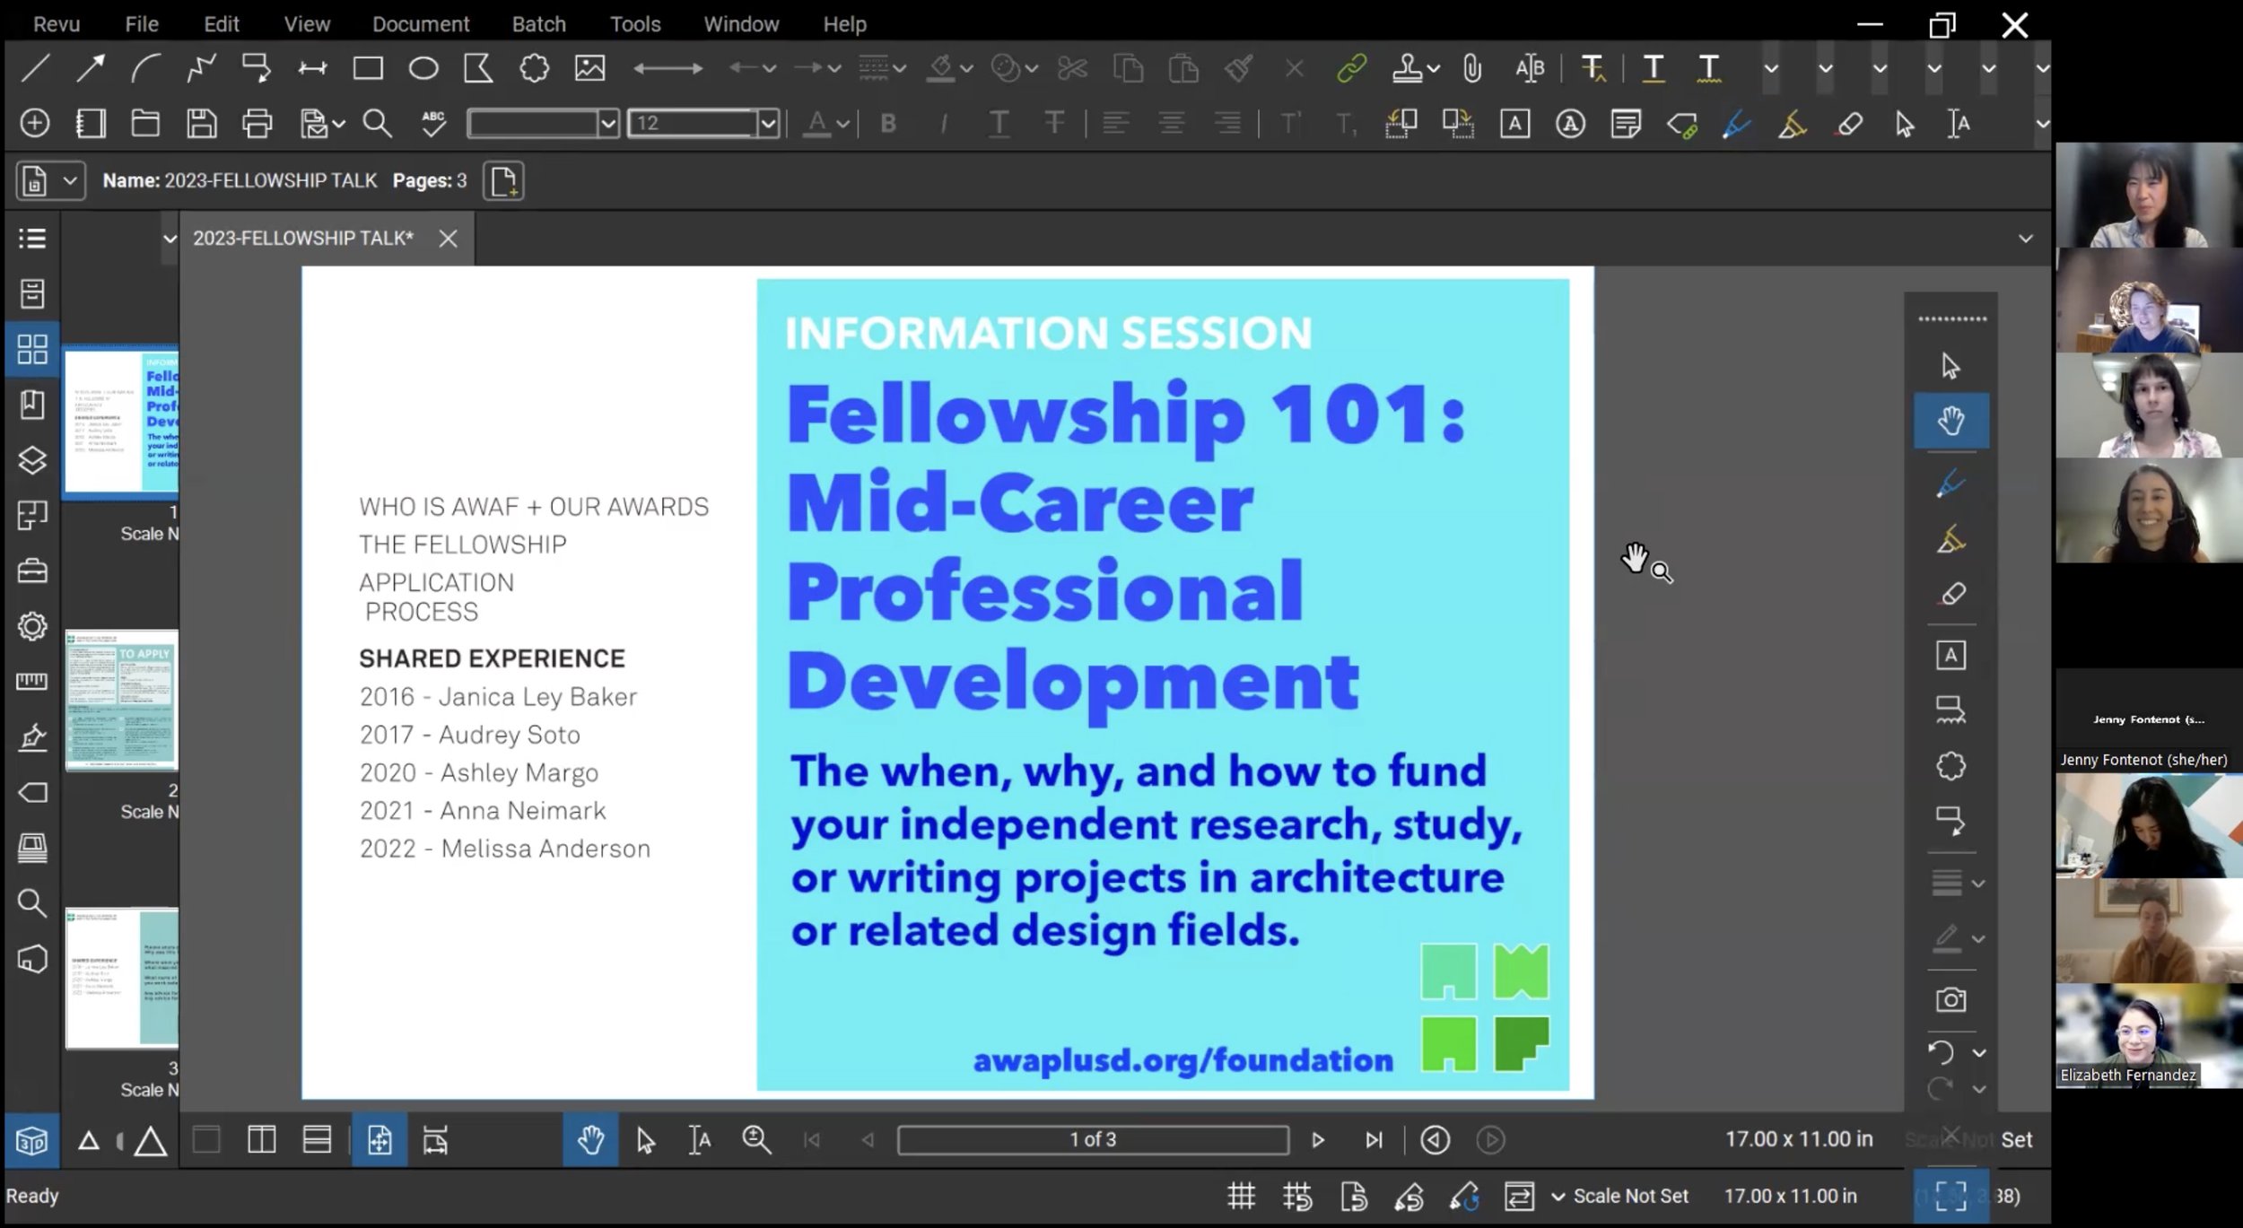Viewport: 2243px width, 1228px height.
Task: Click the Hyperlink tool icon
Action: (x=1351, y=68)
